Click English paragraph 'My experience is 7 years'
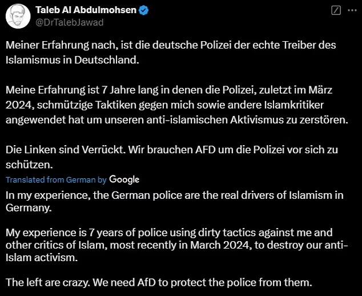The height and width of the screenshot is (296, 362). click(177, 245)
